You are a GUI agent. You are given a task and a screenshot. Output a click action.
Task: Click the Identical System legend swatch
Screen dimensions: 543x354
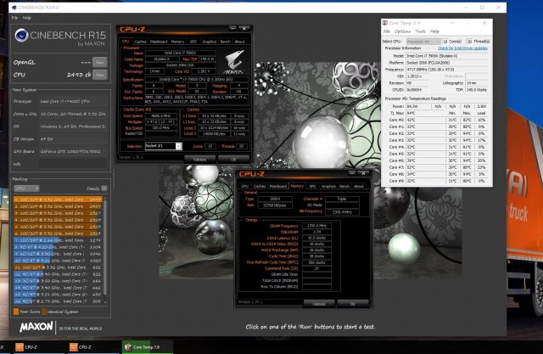[x=44, y=312]
